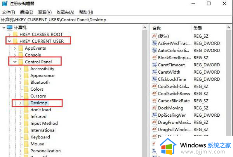Click DWORD icon of DpiScalingVer value
The image size is (233, 157).
pyautogui.click(x=155, y=115)
